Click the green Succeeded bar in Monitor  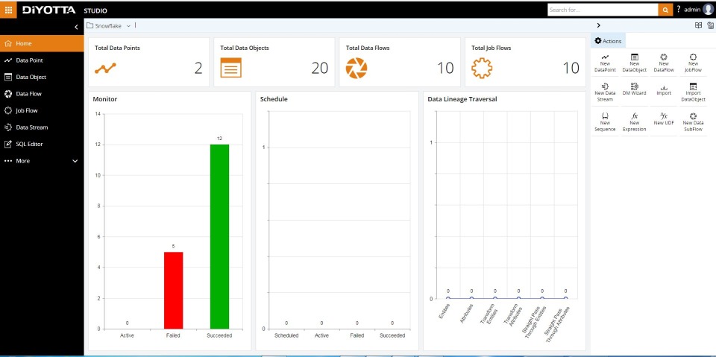tap(219, 236)
